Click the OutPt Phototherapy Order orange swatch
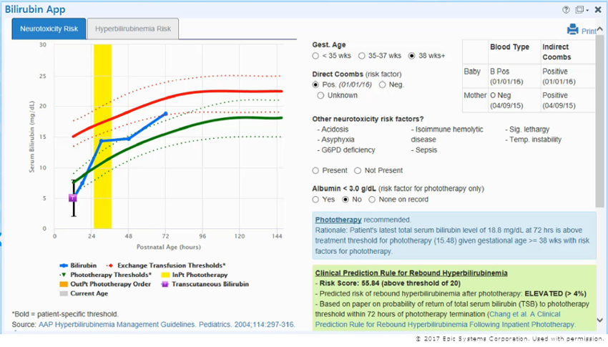 point(64,284)
